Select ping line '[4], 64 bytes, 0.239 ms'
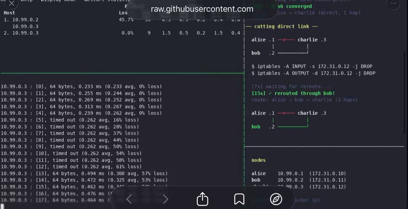The height and width of the screenshot is (209, 408). [x=81, y=113]
